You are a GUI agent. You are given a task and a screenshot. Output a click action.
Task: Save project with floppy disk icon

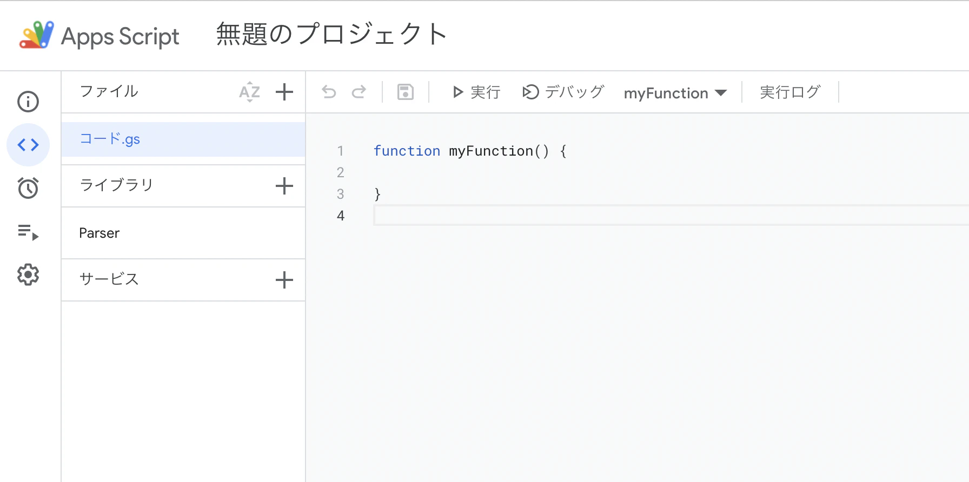406,92
